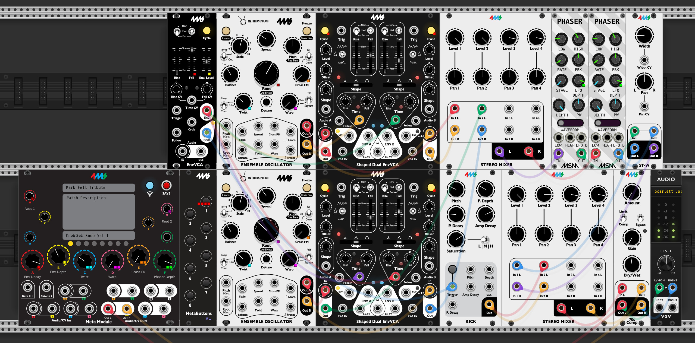Image resolution: width=695 pixels, height=343 pixels.
Task: Click the EnvVCA red Env output jack
Action: pos(206,110)
